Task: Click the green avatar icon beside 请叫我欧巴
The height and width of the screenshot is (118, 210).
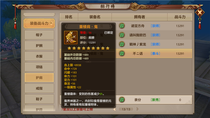Action: tap(122, 35)
